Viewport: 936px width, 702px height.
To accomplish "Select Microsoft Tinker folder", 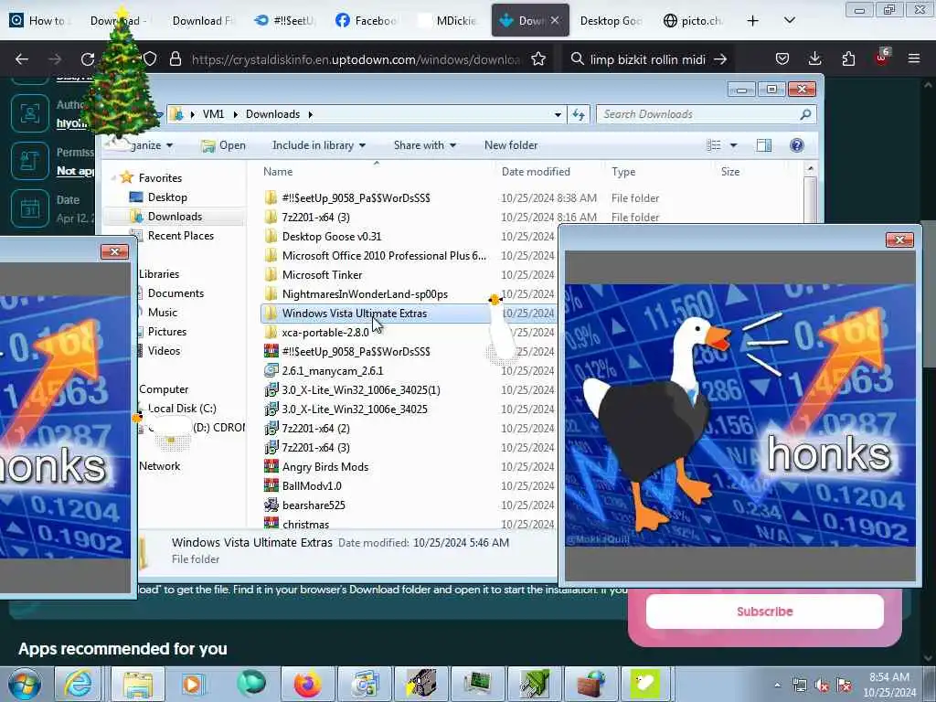I will pos(322,274).
